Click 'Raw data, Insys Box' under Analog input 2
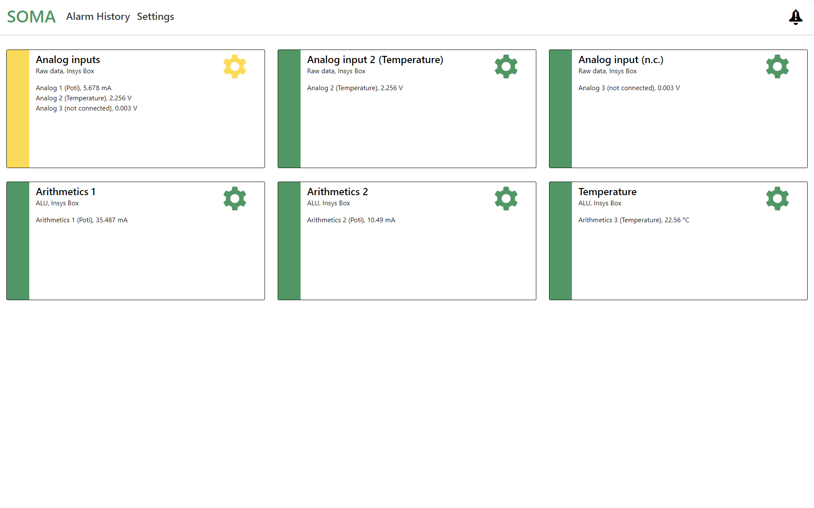The width and height of the screenshot is (814, 508). click(336, 71)
